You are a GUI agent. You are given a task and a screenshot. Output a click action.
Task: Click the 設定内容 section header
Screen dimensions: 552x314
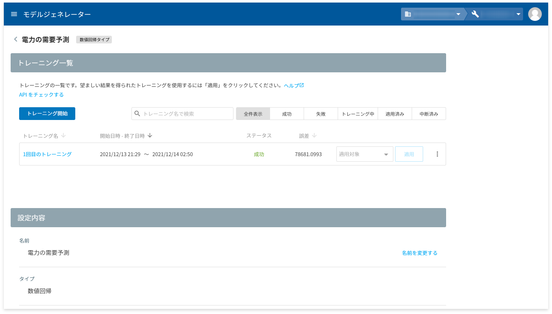[x=228, y=217]
